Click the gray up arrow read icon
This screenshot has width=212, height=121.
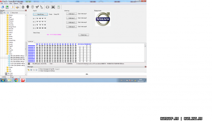23,7
